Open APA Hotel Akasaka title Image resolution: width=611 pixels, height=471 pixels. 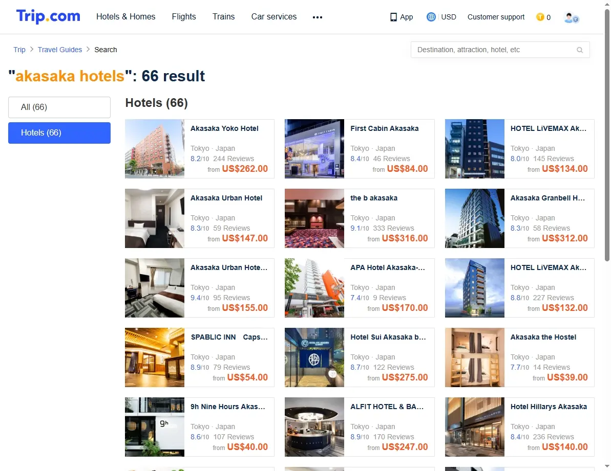coord(388,268)
